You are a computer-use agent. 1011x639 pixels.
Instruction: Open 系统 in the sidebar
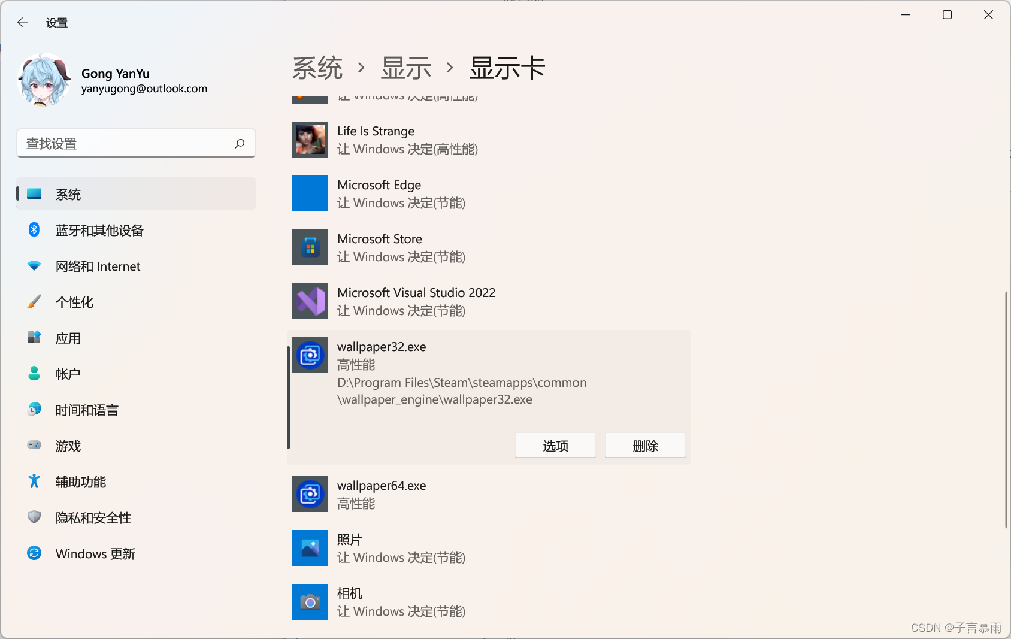[137, 194]
